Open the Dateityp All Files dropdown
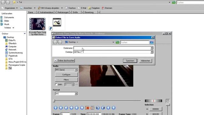204x115 pixels. tap(152, 52)
